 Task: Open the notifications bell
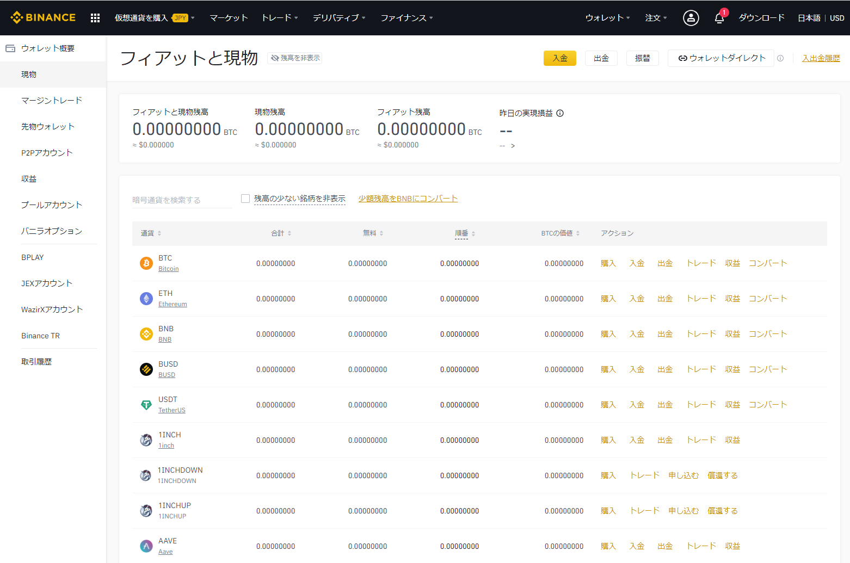719,18
